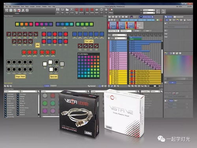Select the Chorus cue tile in the cuelist
The image size is (197, 148).
[130, 25]
